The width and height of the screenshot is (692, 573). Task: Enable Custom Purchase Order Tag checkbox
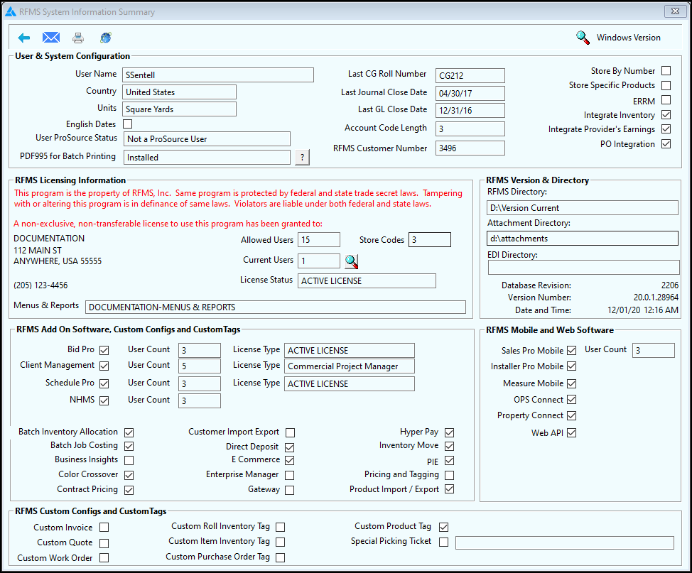coord(280,557)
